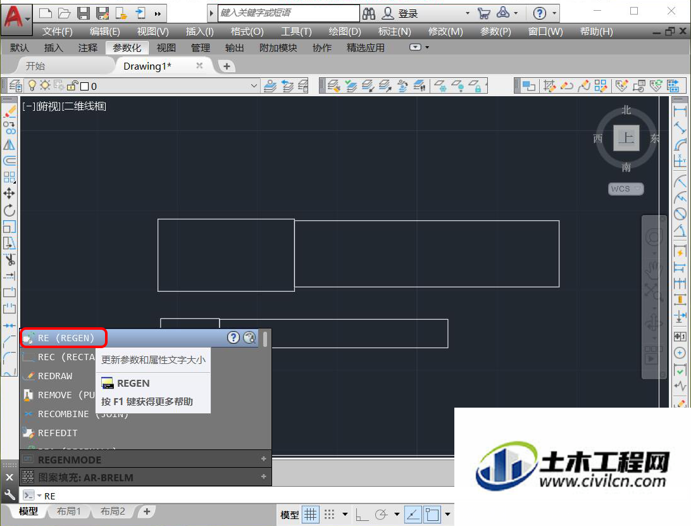
Task: Save the drawing with the floppy disk icon
Action: click(x=84, y=13)
